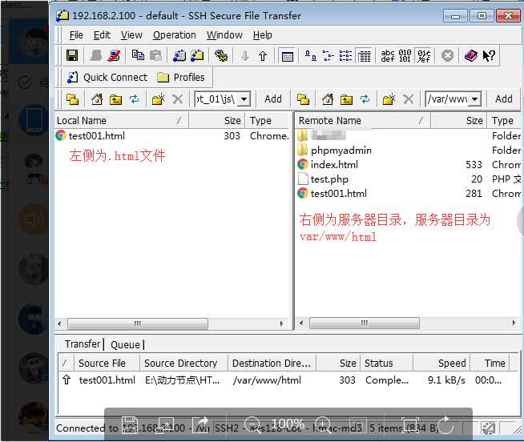Switch to List view
Screen dimensions: 524x442
(x=345, y=55)
